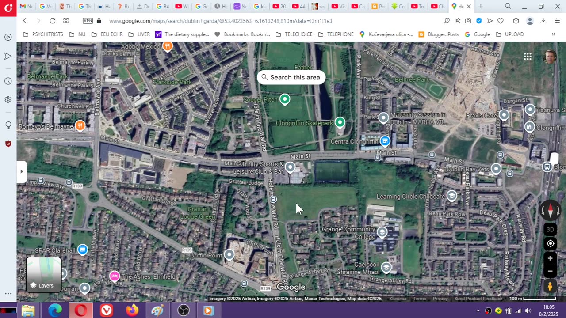Select the Street View pegman
The image size is (566, 318).
[550, 287]
